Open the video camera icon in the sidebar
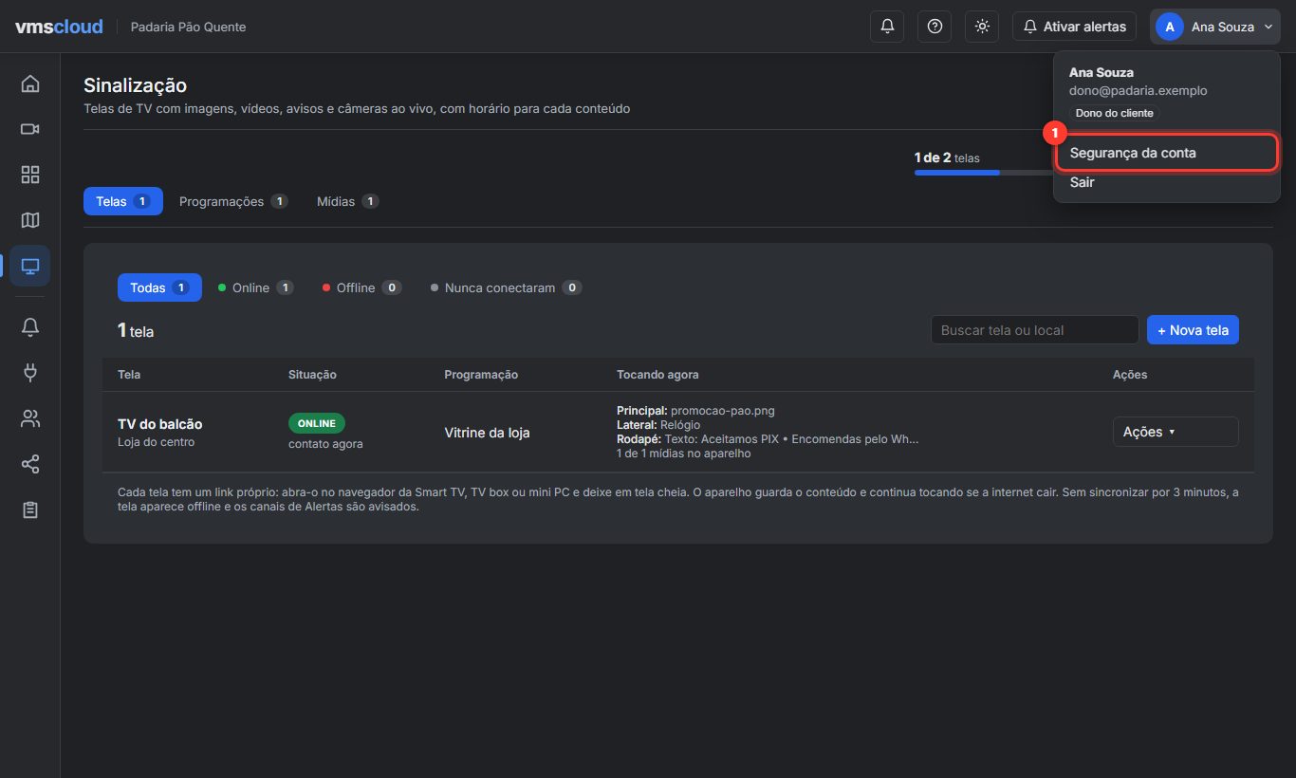Viewport: 1296px width, 778px height. [30, 129]
